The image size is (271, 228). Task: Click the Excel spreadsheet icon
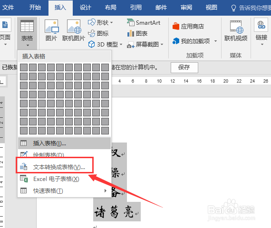[x=24, y=179]
